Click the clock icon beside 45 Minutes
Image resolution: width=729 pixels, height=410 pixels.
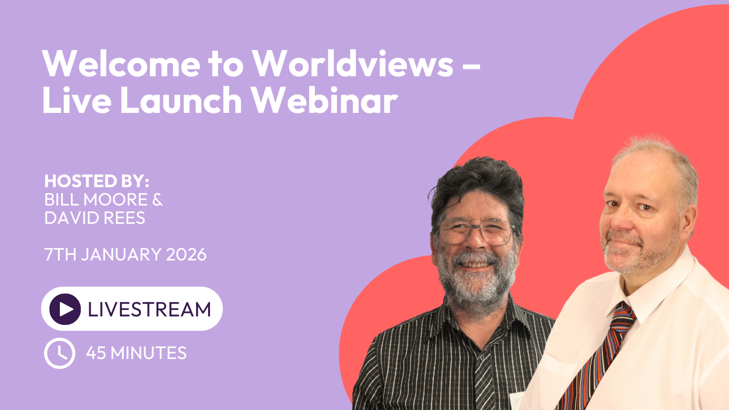(59, 353)
